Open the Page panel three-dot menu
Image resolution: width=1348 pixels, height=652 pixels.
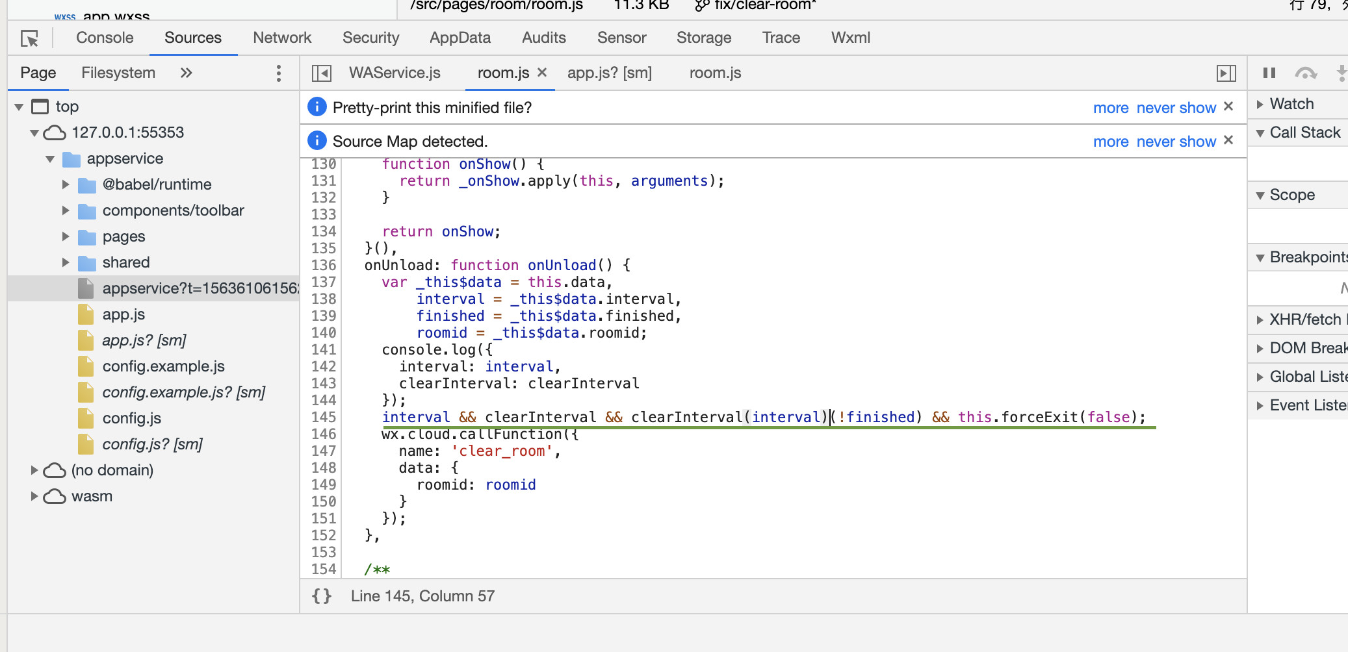[x=279, y=73]
